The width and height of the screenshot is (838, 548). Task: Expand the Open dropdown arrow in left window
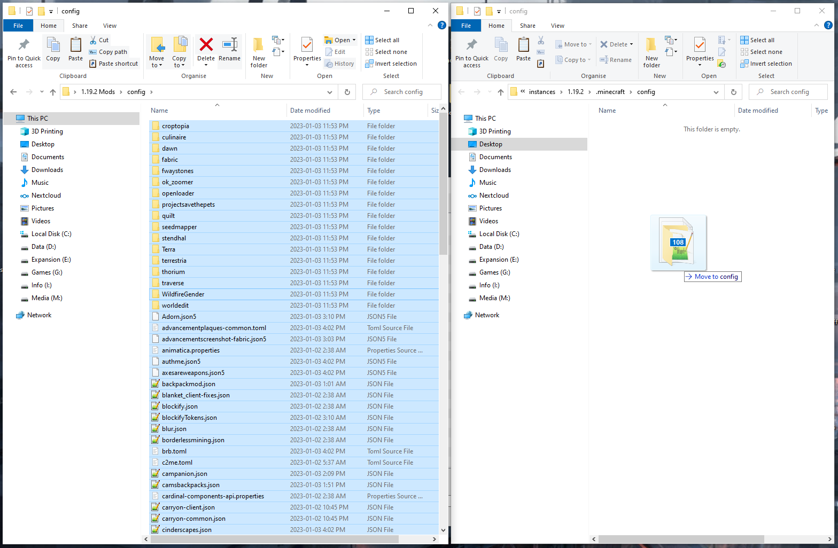354,40
